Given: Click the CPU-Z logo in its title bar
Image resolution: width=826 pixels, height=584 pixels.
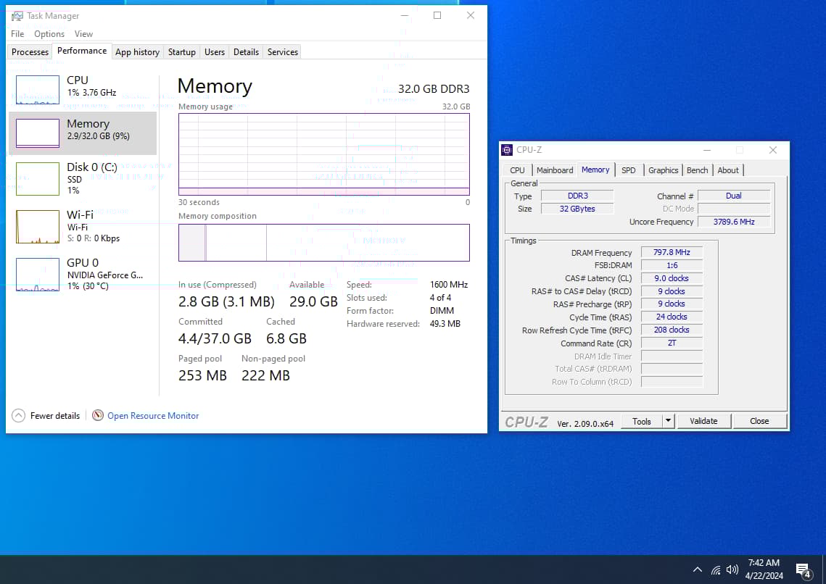Looking at the screenshot, I should (506, 150).
